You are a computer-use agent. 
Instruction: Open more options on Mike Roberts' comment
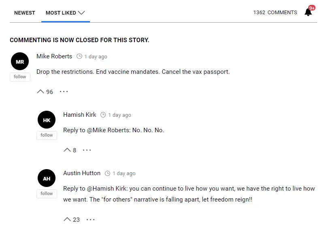point(64,91)
